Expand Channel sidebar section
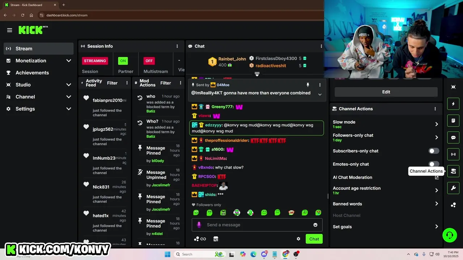This screenshot has width=463, height=260. [69, 97]
